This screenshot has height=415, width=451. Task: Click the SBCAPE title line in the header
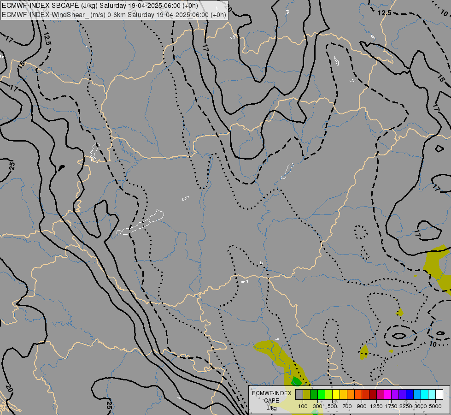pyautogui.click(x=100, y=6)
